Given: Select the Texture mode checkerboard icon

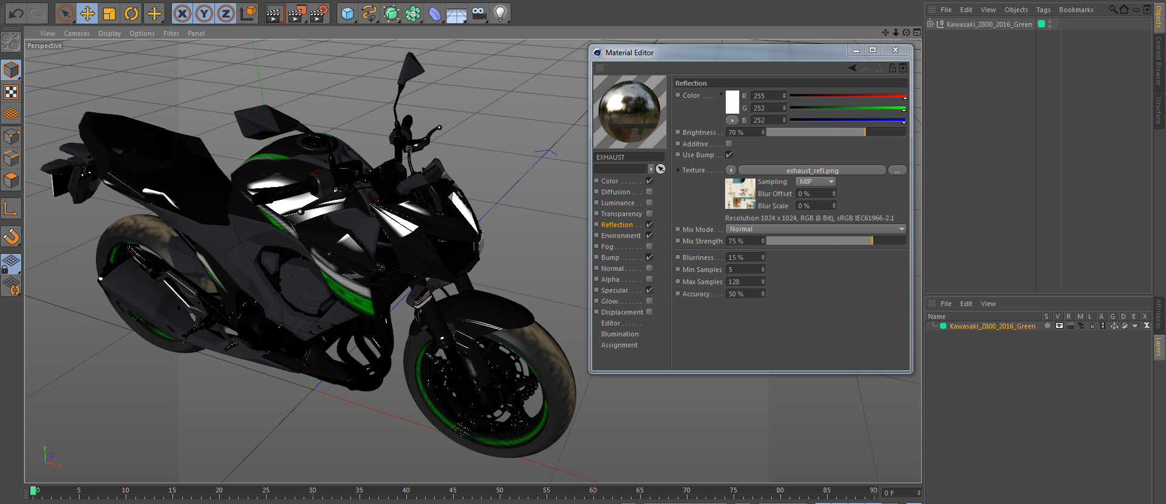Looking at the screenshot, I should (11, 92).
